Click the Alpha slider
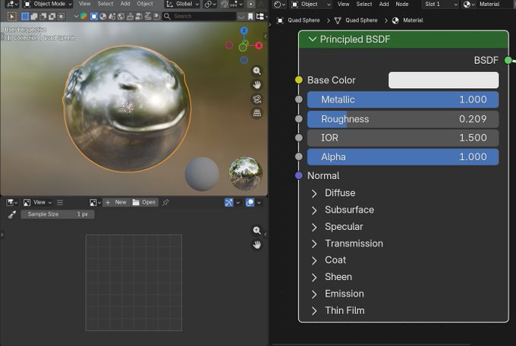The width and height of the screenshot is (516, 346). tap(403, 157)
